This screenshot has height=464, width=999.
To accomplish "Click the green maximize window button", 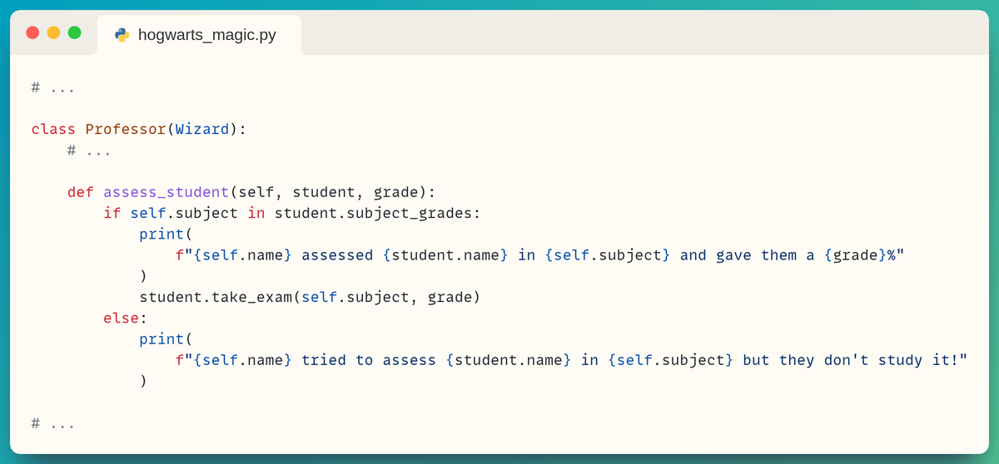I will [74, 32].
